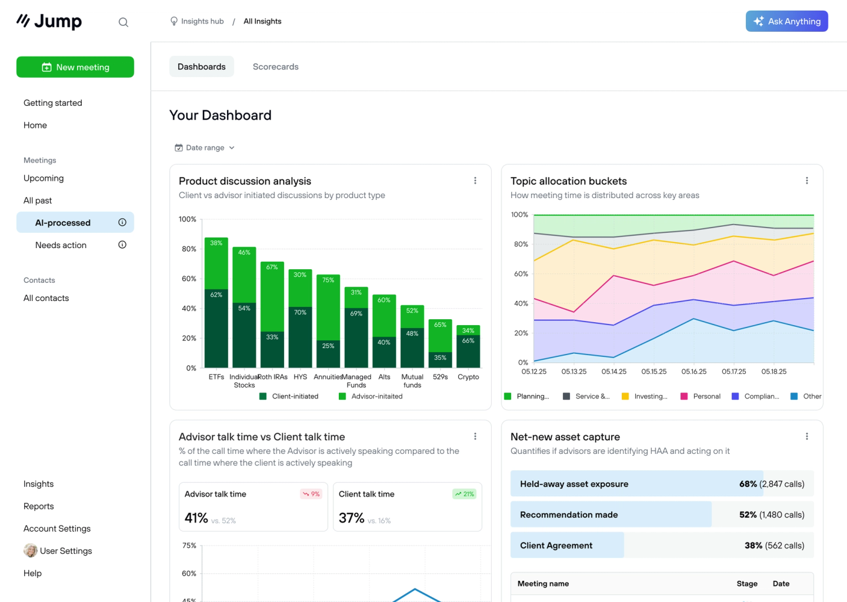847x602 pixels.
Task: Click the New meeting button
Action: 75,67
